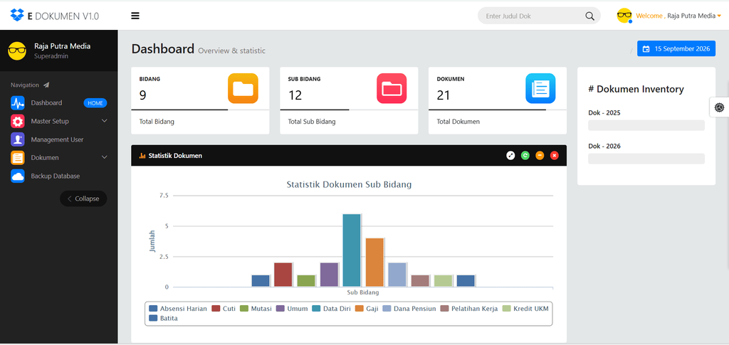The width and height of the screenshot is (729, 345).
Task: Click the Dok - 2026 progress bar
Action: click(x=646, y=159)
